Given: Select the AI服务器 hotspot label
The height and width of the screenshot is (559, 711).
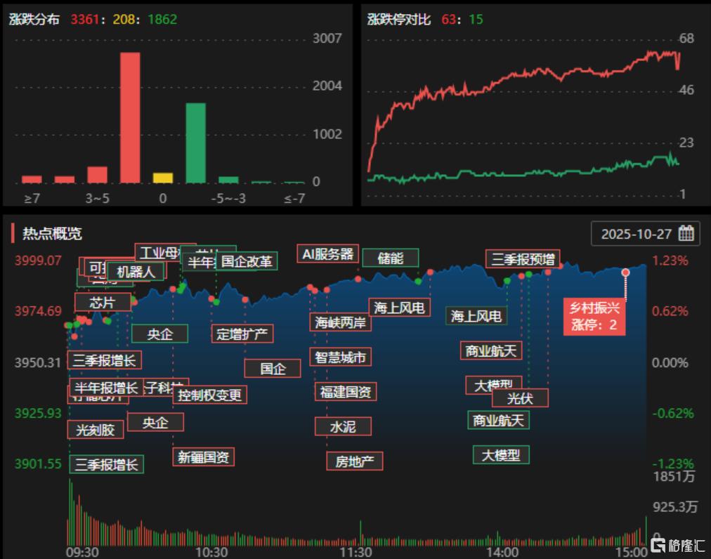Looking at the screenshot, I should click(x=328, y=254).
